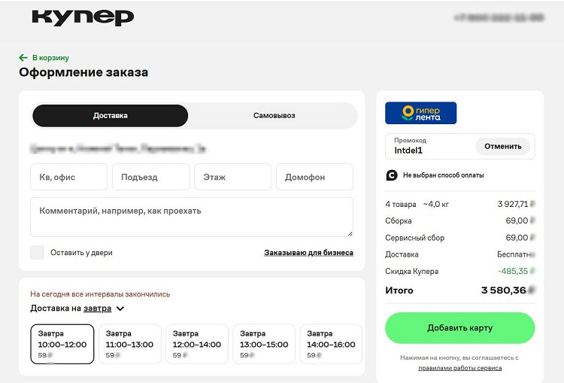564x383 pixels.
Task: Switch to the Самовывоз tab
Action: pyautogui.click(x=274, y=116)
